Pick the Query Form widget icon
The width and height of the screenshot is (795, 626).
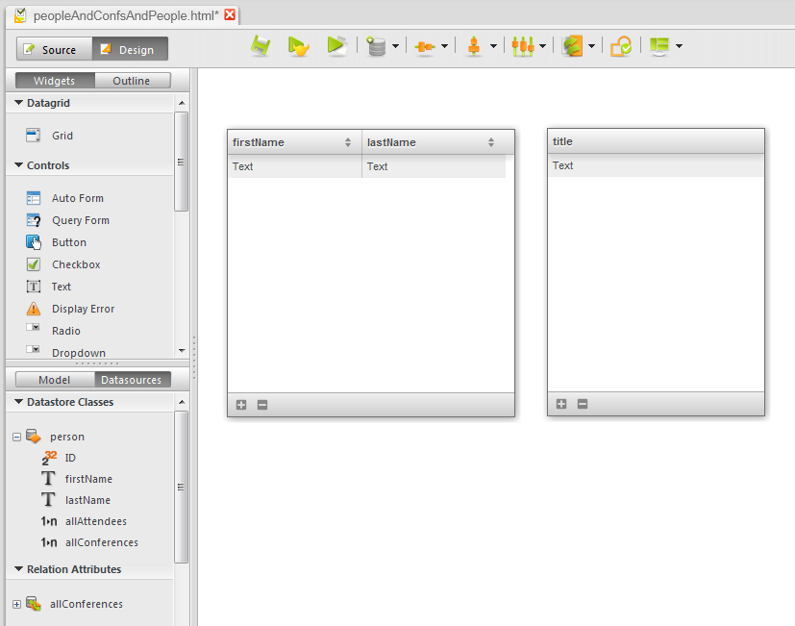point(34,220)
